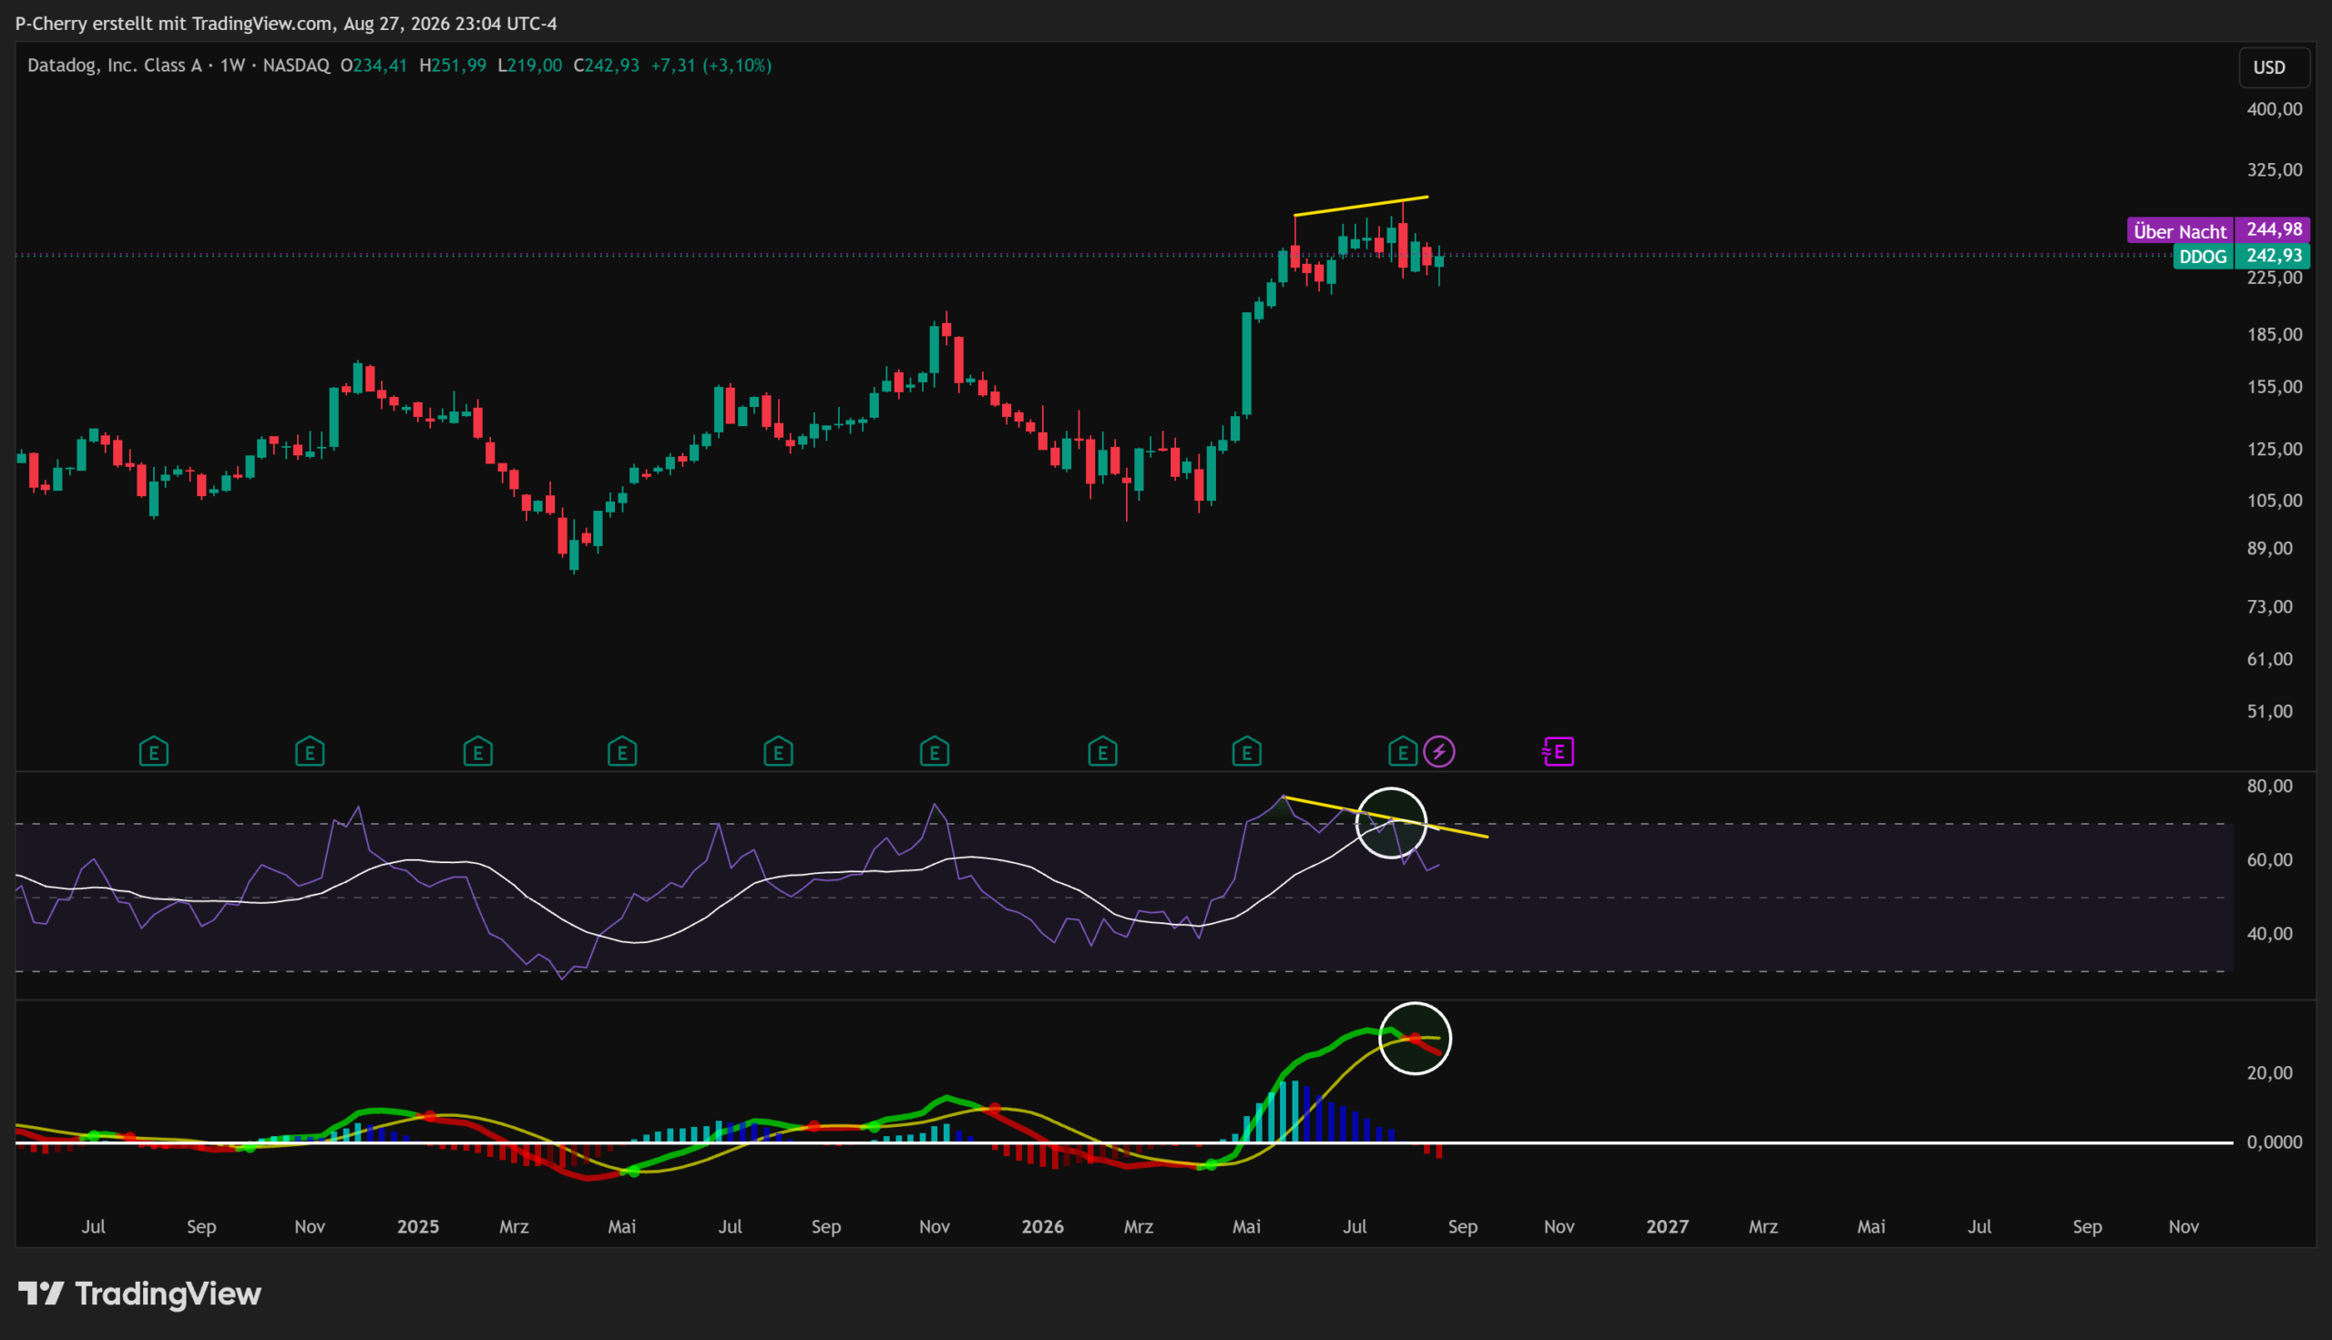Click the Datadog, Inc. Class A symbol title
The width and height of the screenshot is (2332, 1340).
[x=114, y=66]
